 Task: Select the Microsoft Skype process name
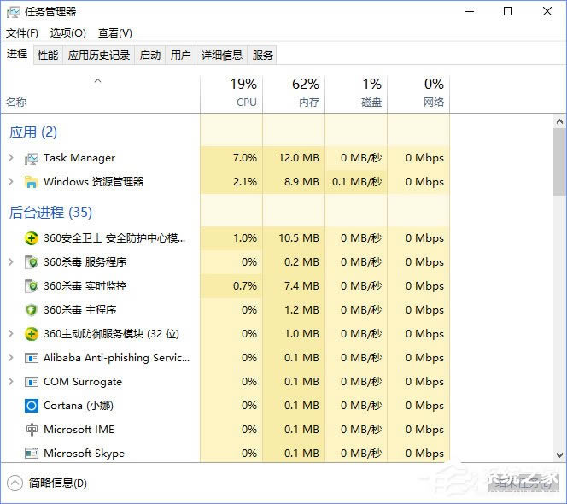point(84,454)
